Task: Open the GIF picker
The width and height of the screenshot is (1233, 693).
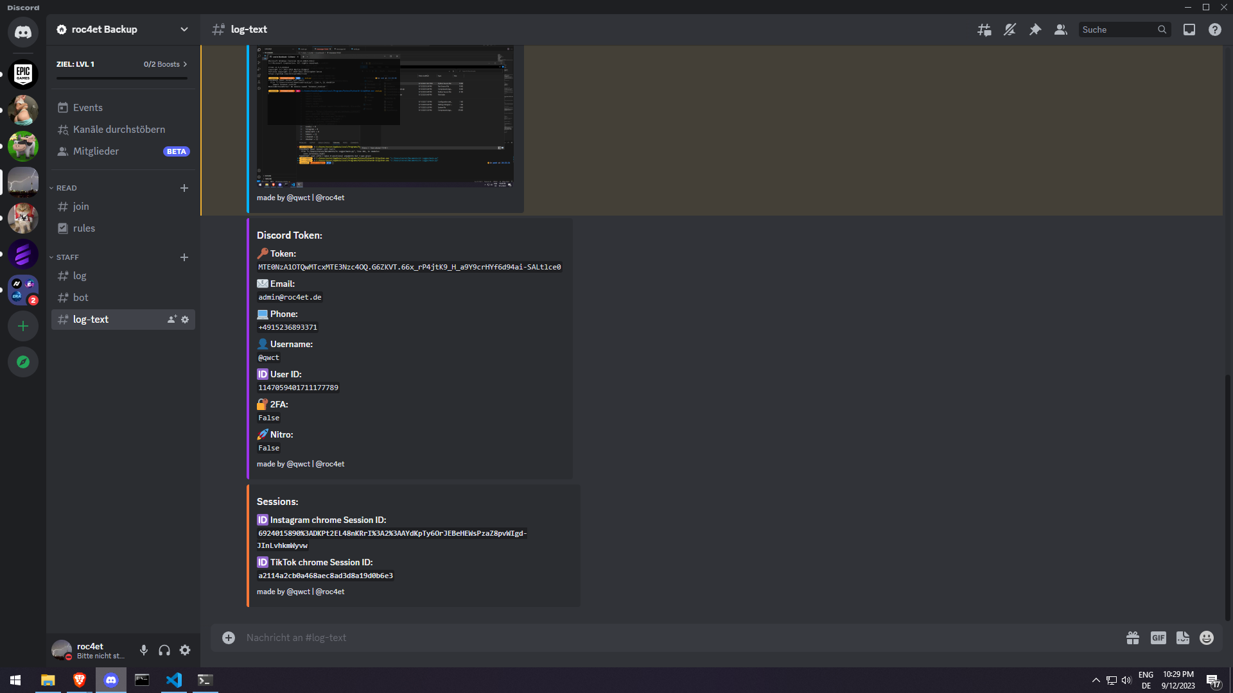Action: 1158,638
